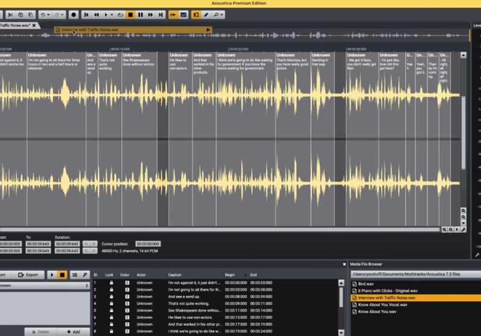The image size is (481, 336).
Task: Click the top row To time field
Action: (x=38, y=244)
